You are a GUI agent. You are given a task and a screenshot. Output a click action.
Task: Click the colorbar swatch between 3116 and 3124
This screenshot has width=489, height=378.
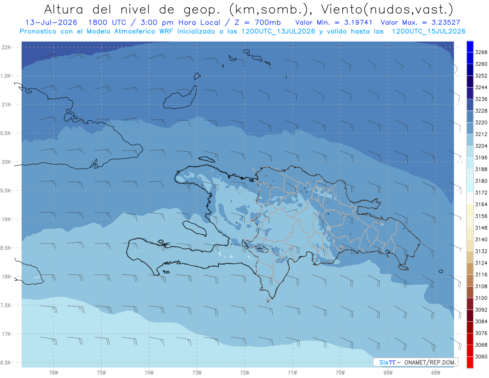pyautogui.click(x=470, y=269)
